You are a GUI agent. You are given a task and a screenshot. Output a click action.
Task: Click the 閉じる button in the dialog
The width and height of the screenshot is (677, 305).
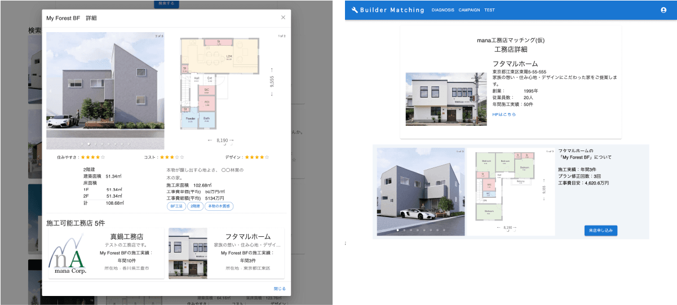280,289
